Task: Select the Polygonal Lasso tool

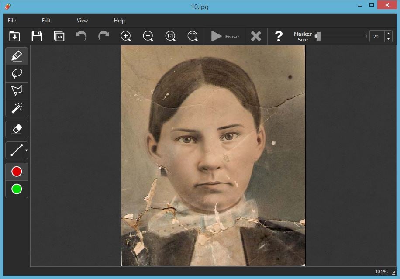Action: point(16,91)
